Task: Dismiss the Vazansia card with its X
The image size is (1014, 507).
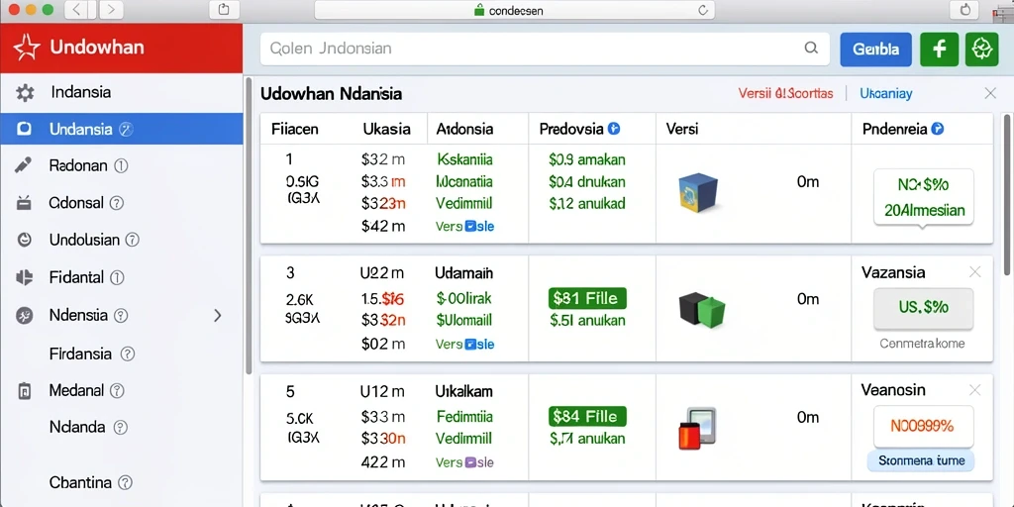Action: pyautogui.click(x=975, y=272)
